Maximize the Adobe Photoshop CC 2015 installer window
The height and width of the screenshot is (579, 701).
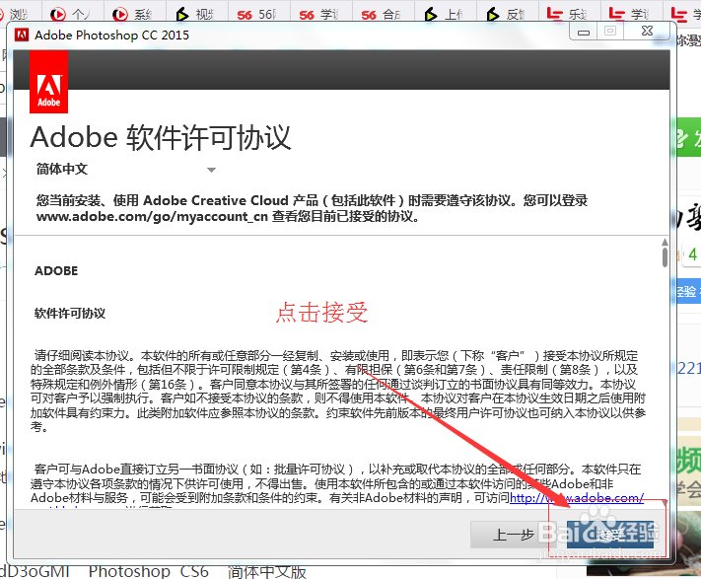pos(610,32)
